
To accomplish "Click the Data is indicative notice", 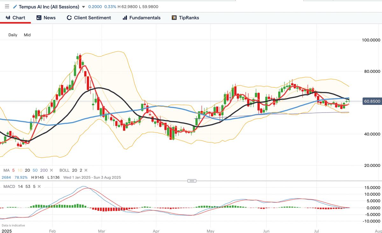I will [13, 225].
